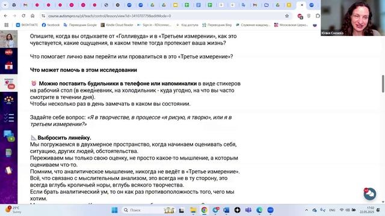Open the presentation icon with red badge
This screenshot has height=216, width=385.
click(10, 83)
